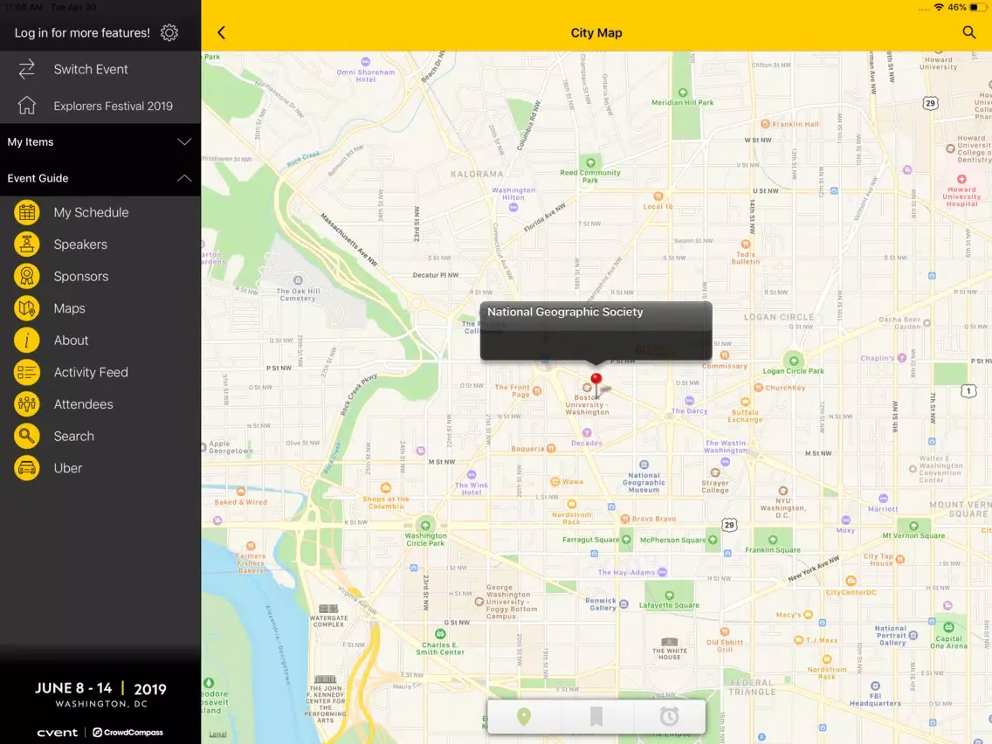Tap the McPherson Square marker
992x744 pixels.
713,540
